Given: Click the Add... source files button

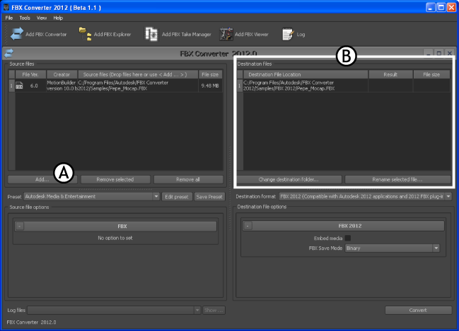Looking at the screenshot, I should [42, 179].
